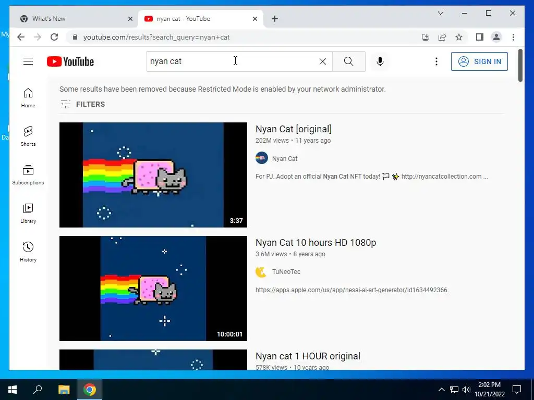Open Windows taskbar search
534x400 pixels.
click(38, 390)
